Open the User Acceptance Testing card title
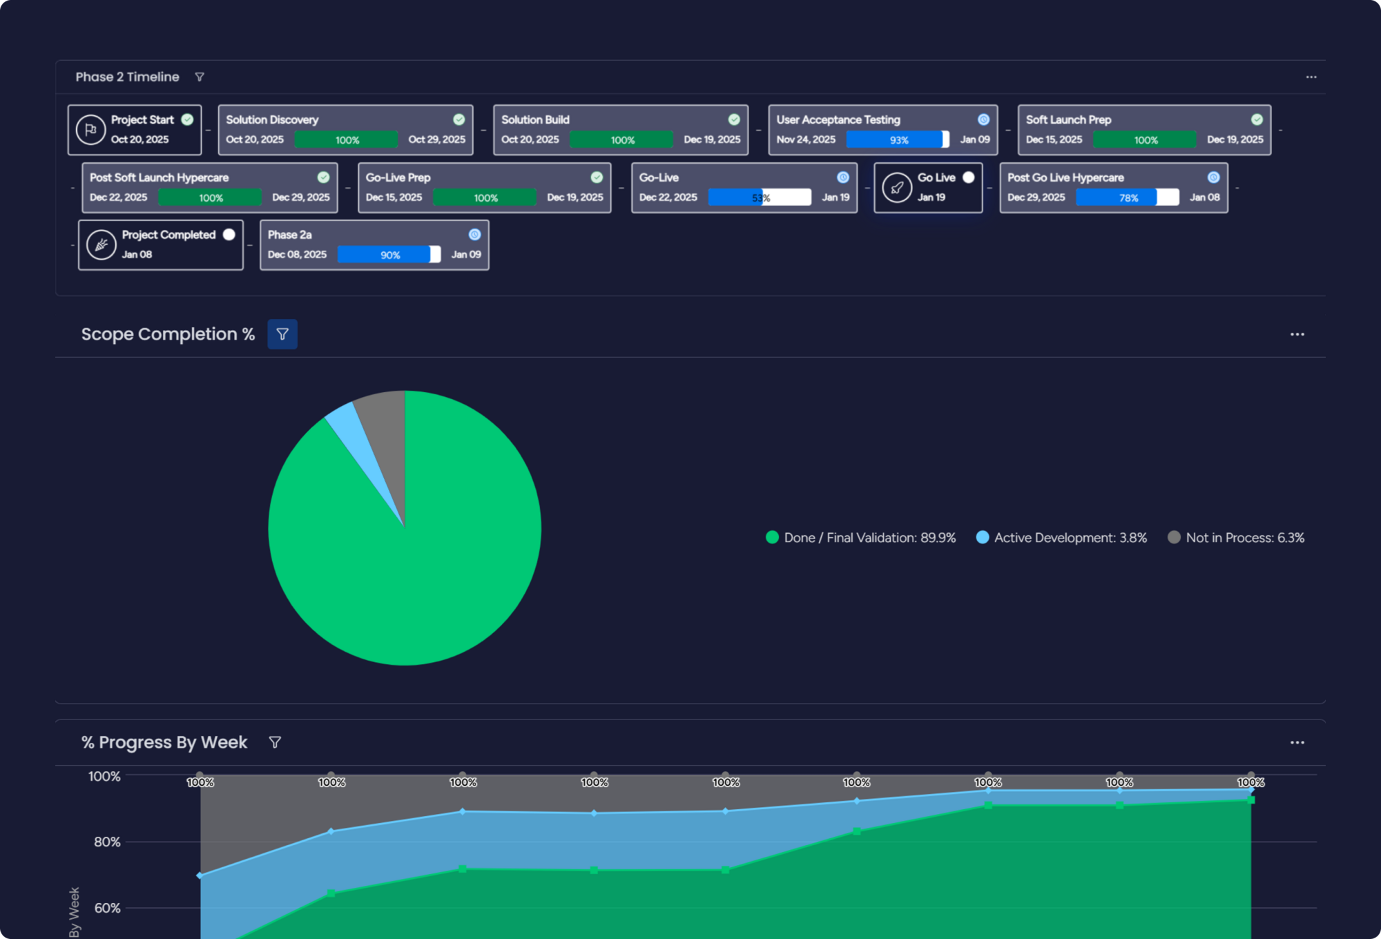 coord(838,119)
